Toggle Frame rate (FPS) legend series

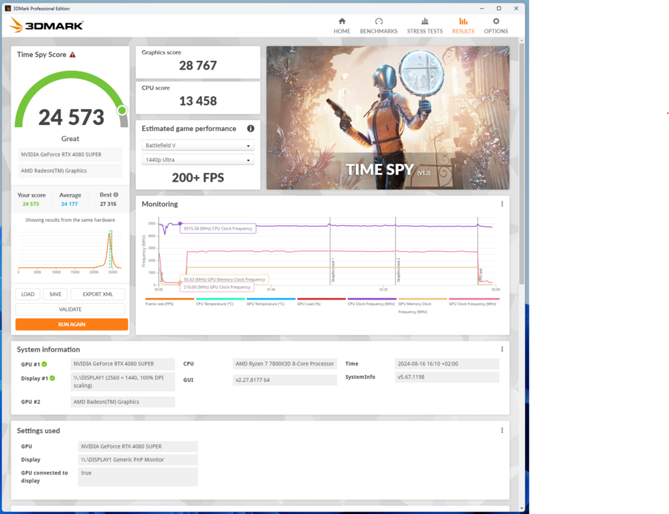tap(160, 303)
